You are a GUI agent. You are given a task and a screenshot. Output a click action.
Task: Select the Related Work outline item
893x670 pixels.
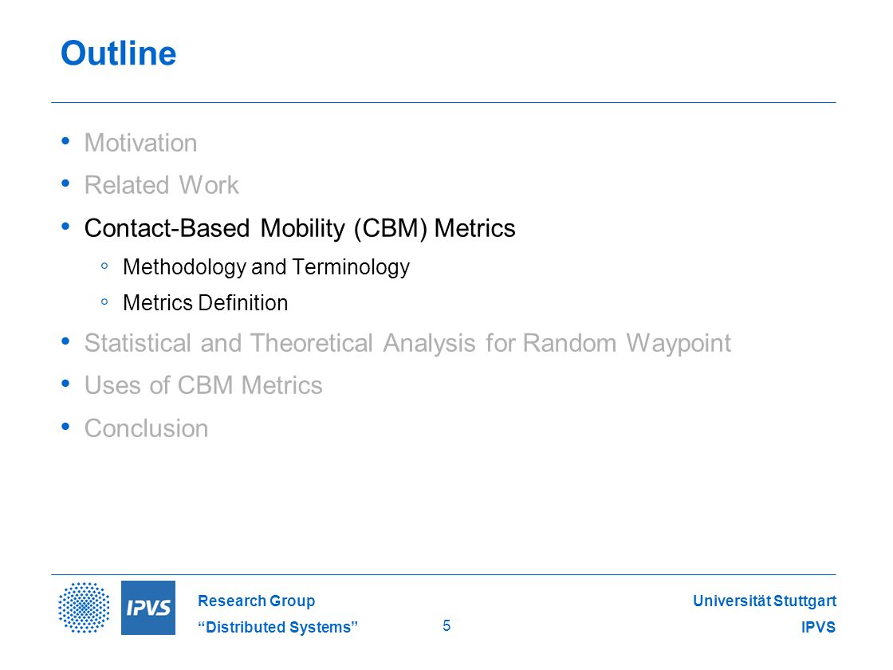tap(162, 185)
